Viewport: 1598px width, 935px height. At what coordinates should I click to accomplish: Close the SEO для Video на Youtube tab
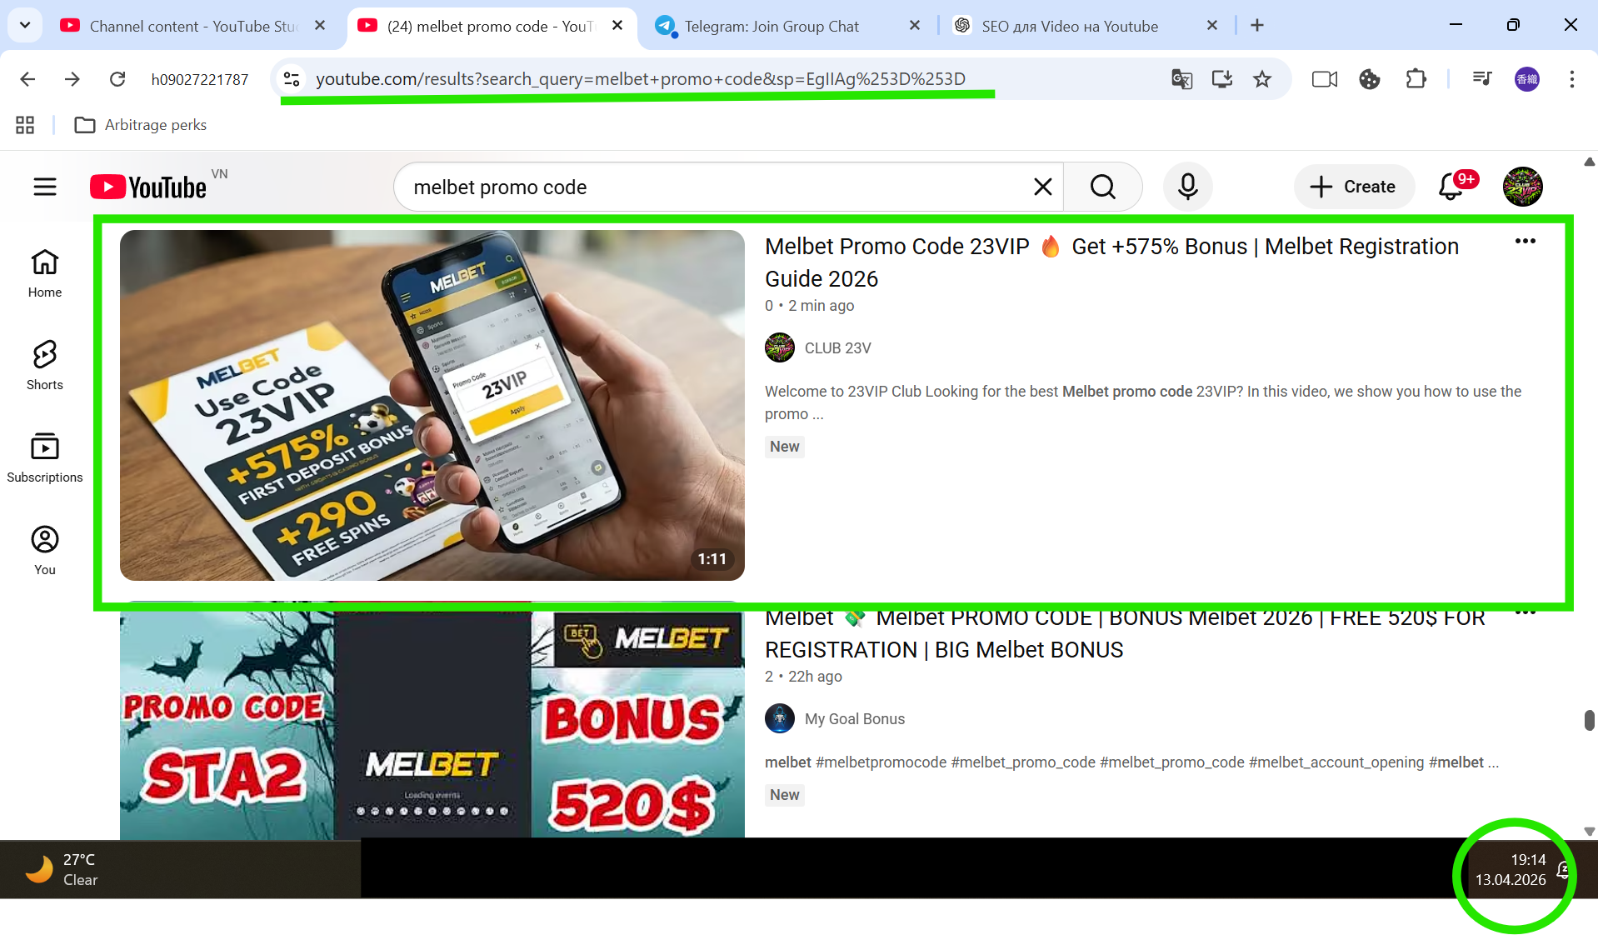1212,26
